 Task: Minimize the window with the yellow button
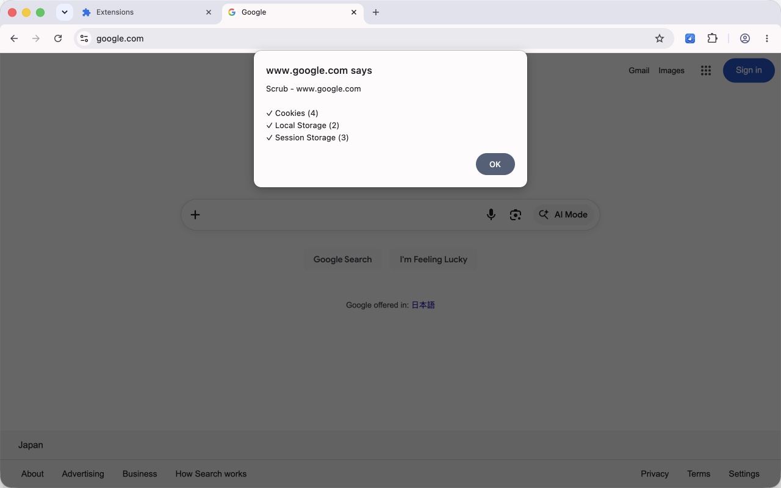26,12
